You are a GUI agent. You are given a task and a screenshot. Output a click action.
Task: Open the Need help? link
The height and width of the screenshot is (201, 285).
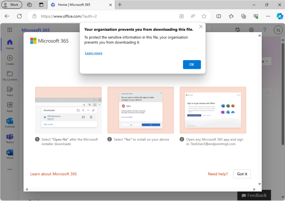pyautogui.click(x=218, y=174)
